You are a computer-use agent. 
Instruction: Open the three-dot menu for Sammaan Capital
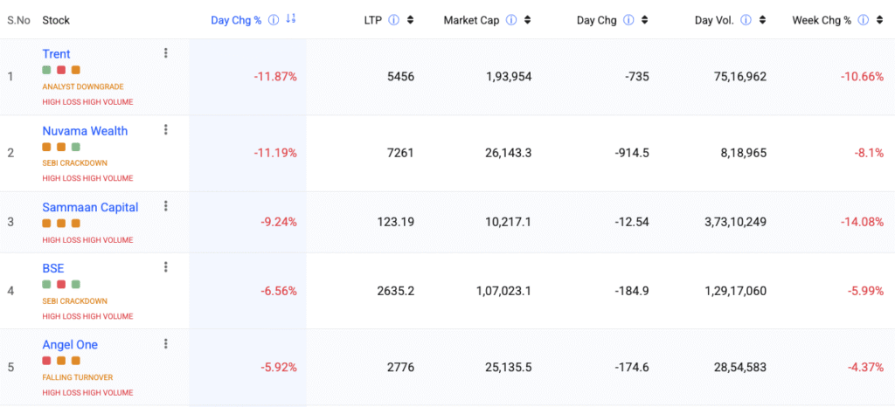[165, 206]
